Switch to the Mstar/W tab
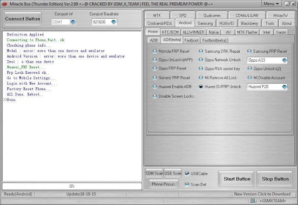Screen dimensions: 298x205 tap(280, 15)
